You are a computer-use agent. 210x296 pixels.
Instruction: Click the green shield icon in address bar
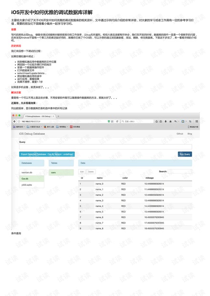pyautogui.click(x=109, y=121)
